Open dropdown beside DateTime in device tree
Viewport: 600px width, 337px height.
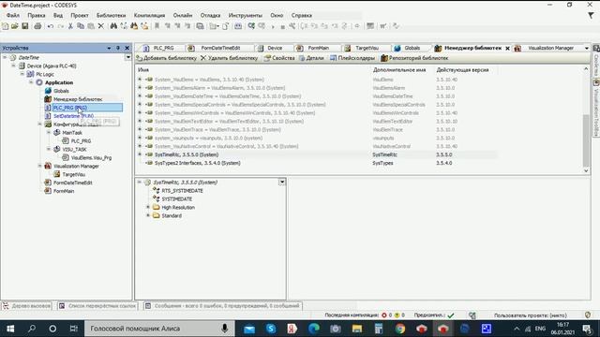127,57
